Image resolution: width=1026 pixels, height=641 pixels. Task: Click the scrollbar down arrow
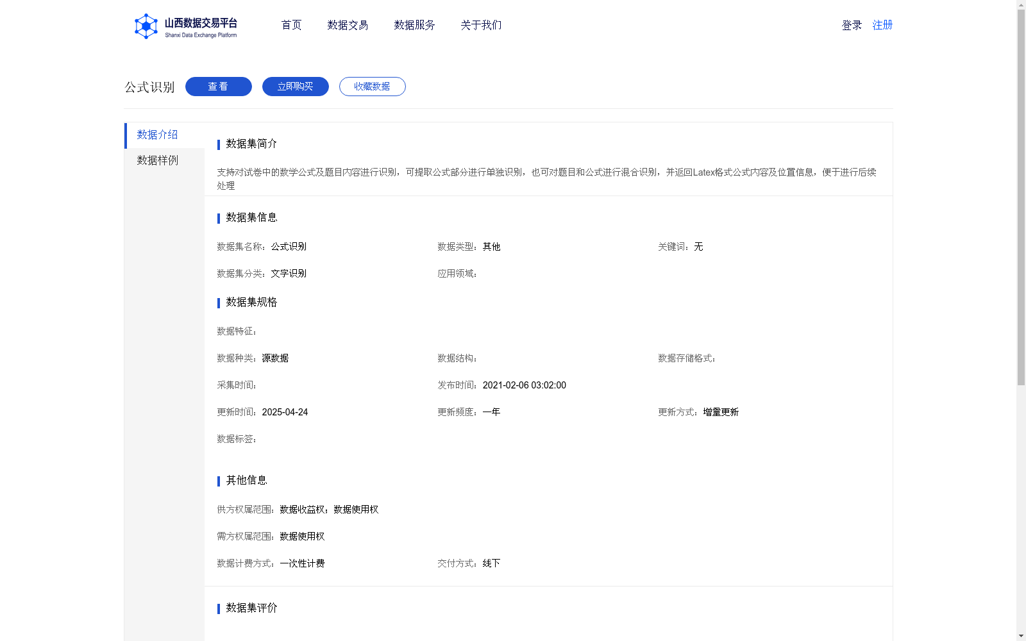(1021, 636)
